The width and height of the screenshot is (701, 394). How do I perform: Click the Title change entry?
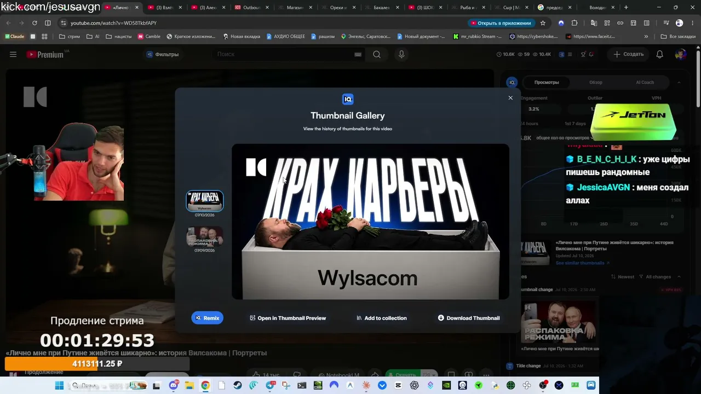click(528, 366)
